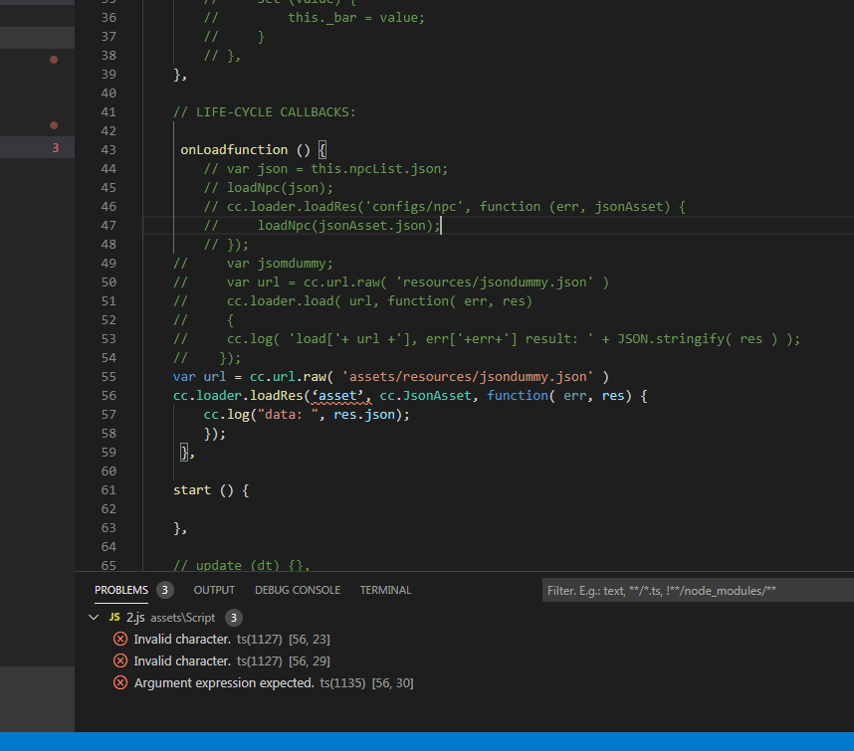Click the sidebar red dot level with line 42
The height and width of the screenshot is (751, 854).
coord(54,125)
